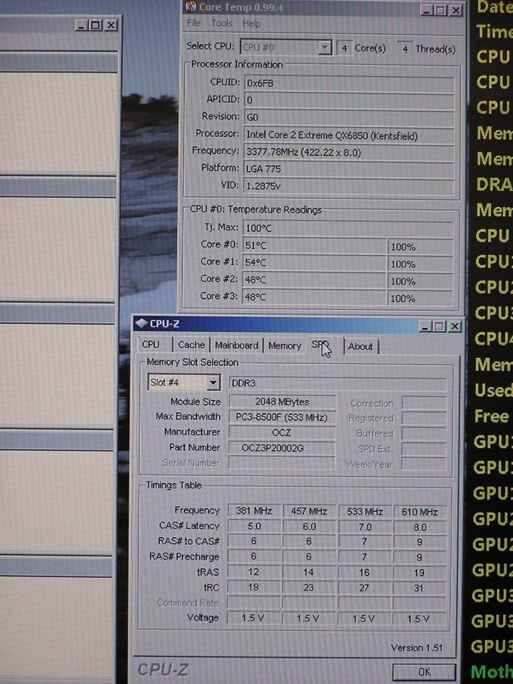
Task: Click the tRAS value 12 cell
Action: click(254, 572)
